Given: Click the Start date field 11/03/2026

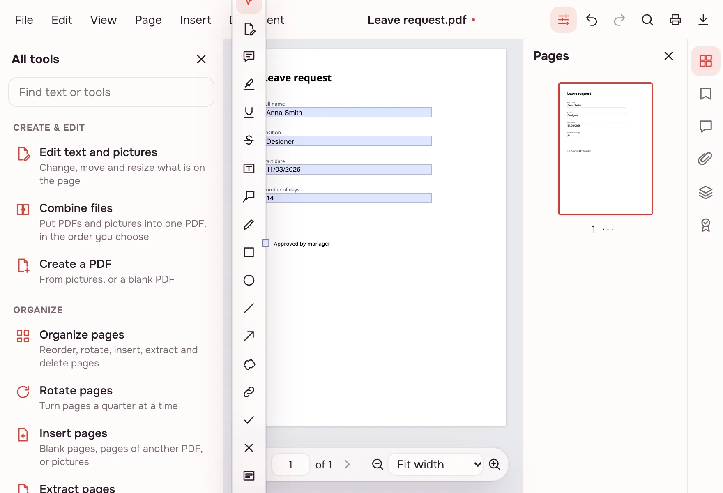Looking at the screenshot, I should click(x=349, y=170).
